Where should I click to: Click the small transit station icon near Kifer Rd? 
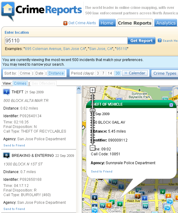[155, 190]
